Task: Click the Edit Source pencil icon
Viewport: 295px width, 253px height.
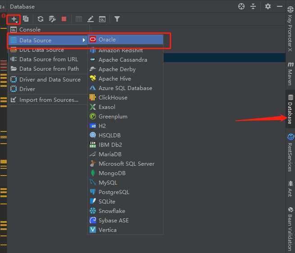Action: (x=91, y=19)
